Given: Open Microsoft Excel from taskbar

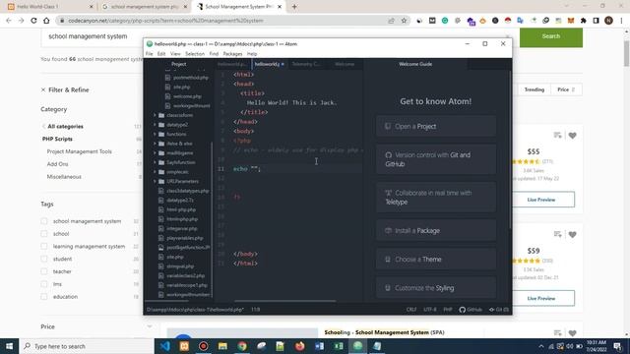Looking at the screenshot, I should [x=339, y=346].
